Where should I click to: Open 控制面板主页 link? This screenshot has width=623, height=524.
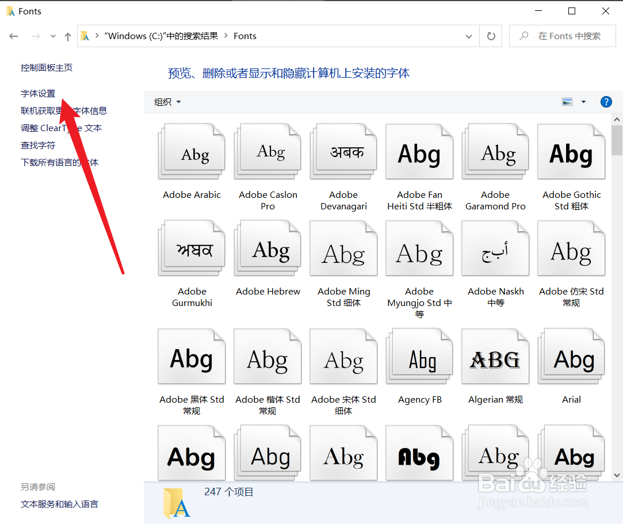pos(47,67)
